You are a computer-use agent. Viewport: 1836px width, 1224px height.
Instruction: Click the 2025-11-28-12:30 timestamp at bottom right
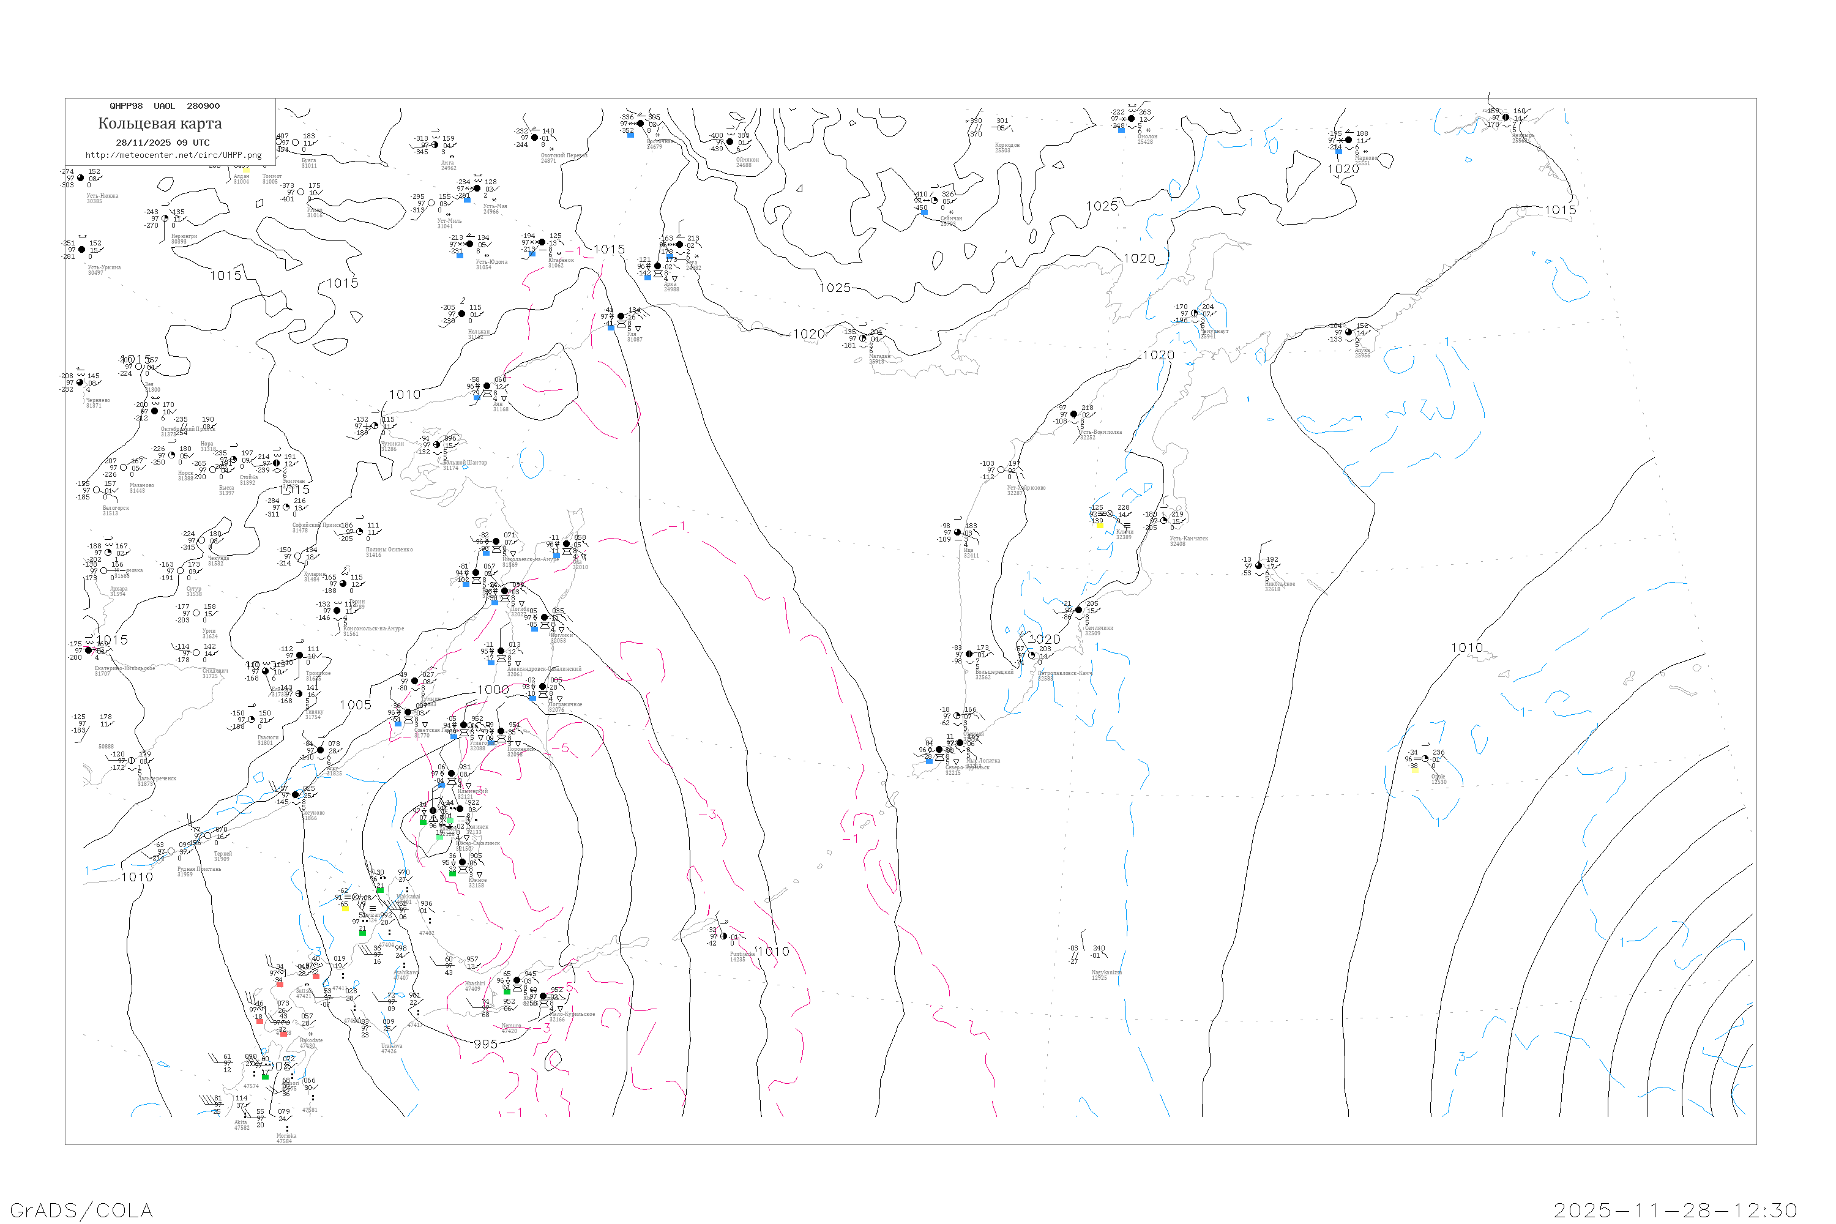point(1674,1210)
